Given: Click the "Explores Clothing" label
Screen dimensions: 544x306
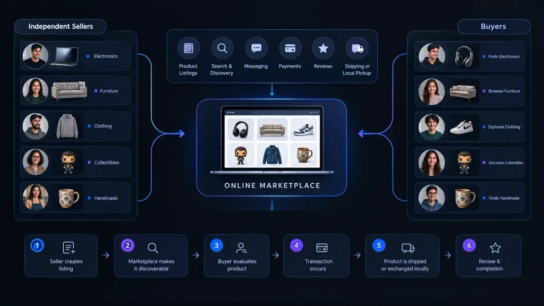Looking at the screenshot, I should [x=505, y=127].
